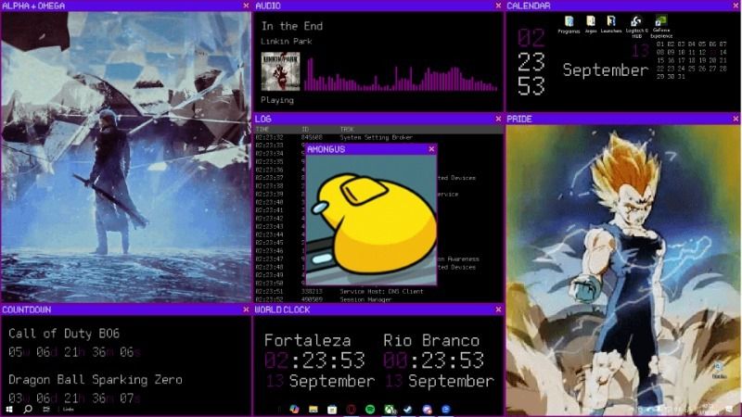Click the Linkin Park album art
Screen dimensions: 742x417
tap(281, 71)
